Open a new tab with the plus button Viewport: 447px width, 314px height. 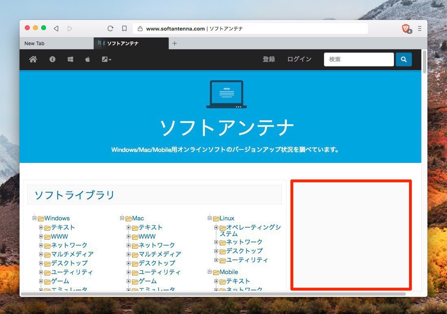175,43
